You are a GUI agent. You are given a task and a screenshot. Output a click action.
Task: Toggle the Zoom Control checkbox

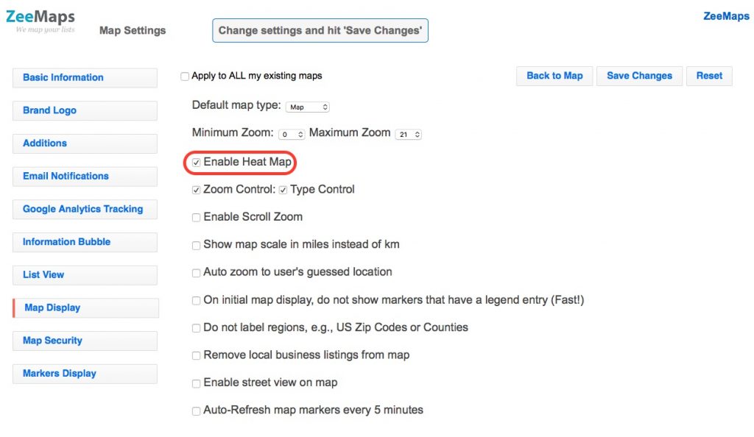(196, 190)
